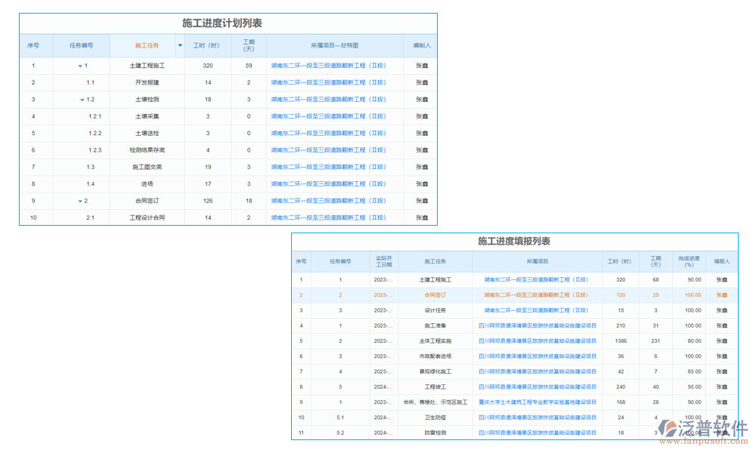Select the 景观绿化施工 task row
The height and width of the screenshot is (453, 756).
pos(435,371)
